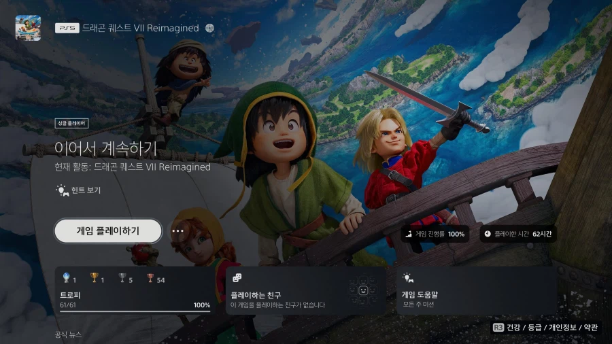Image resolution: width=612 pixels, height=344 pixels.
Task: Click the PS5 platform badge
Action: click(67, 29)
